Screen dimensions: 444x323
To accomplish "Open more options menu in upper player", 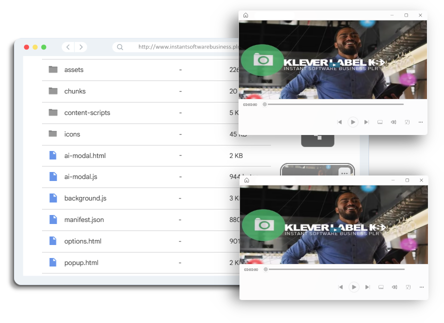I will click(x=420, y=122).
